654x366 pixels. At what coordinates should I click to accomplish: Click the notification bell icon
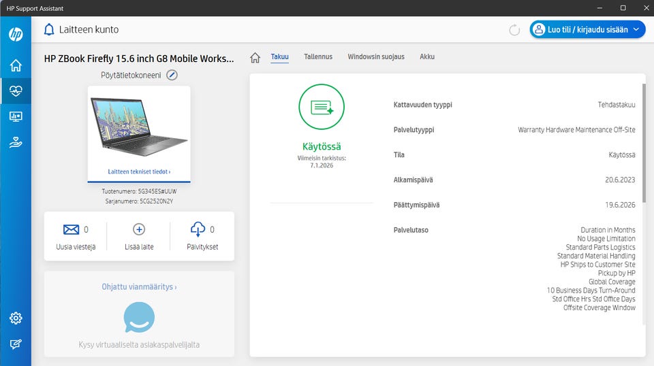(x=49, y=30)
